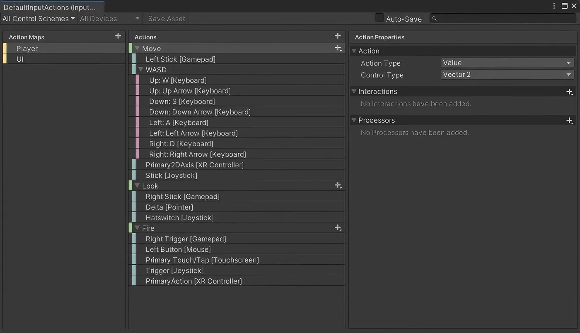Open the Control Type dropdown
Viewport: 580px width, 333px height.
507,75
